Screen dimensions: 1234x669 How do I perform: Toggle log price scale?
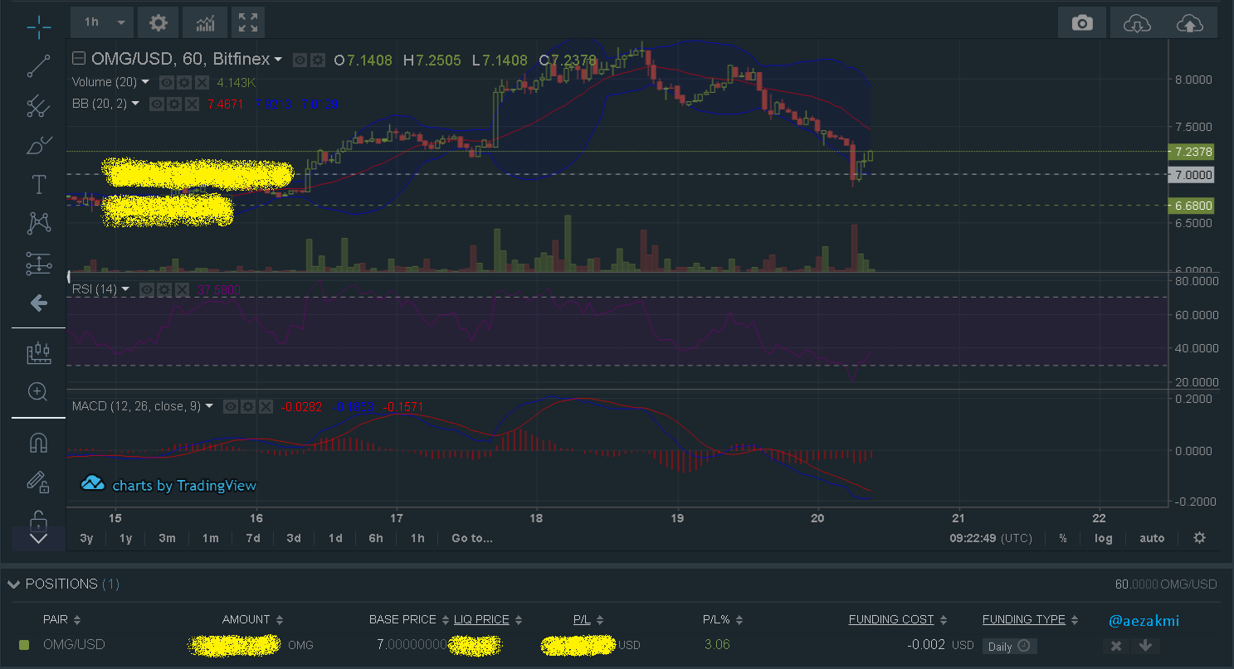[x=1103, y=538]
